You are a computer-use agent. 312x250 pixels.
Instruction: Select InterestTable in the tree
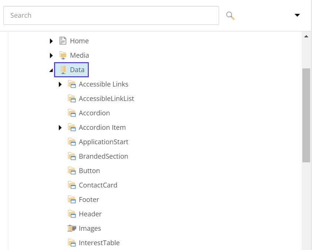click(x=99, y=243)
